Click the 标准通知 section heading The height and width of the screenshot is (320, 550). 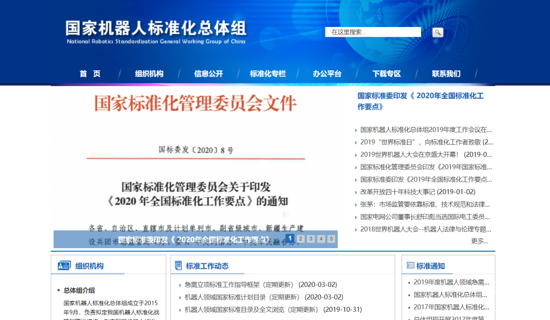(430, 266)
